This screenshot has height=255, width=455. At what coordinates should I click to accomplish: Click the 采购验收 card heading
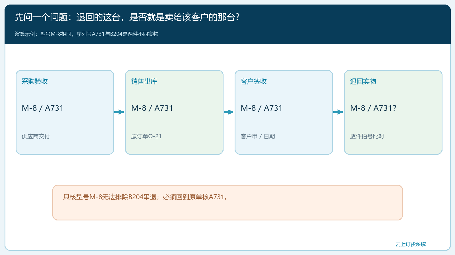click(x=35, y=81)
